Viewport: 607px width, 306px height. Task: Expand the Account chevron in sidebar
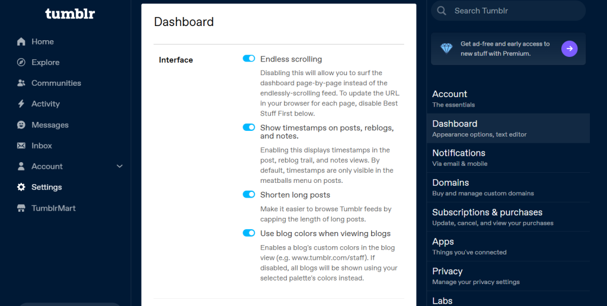(x=120, y=166)
